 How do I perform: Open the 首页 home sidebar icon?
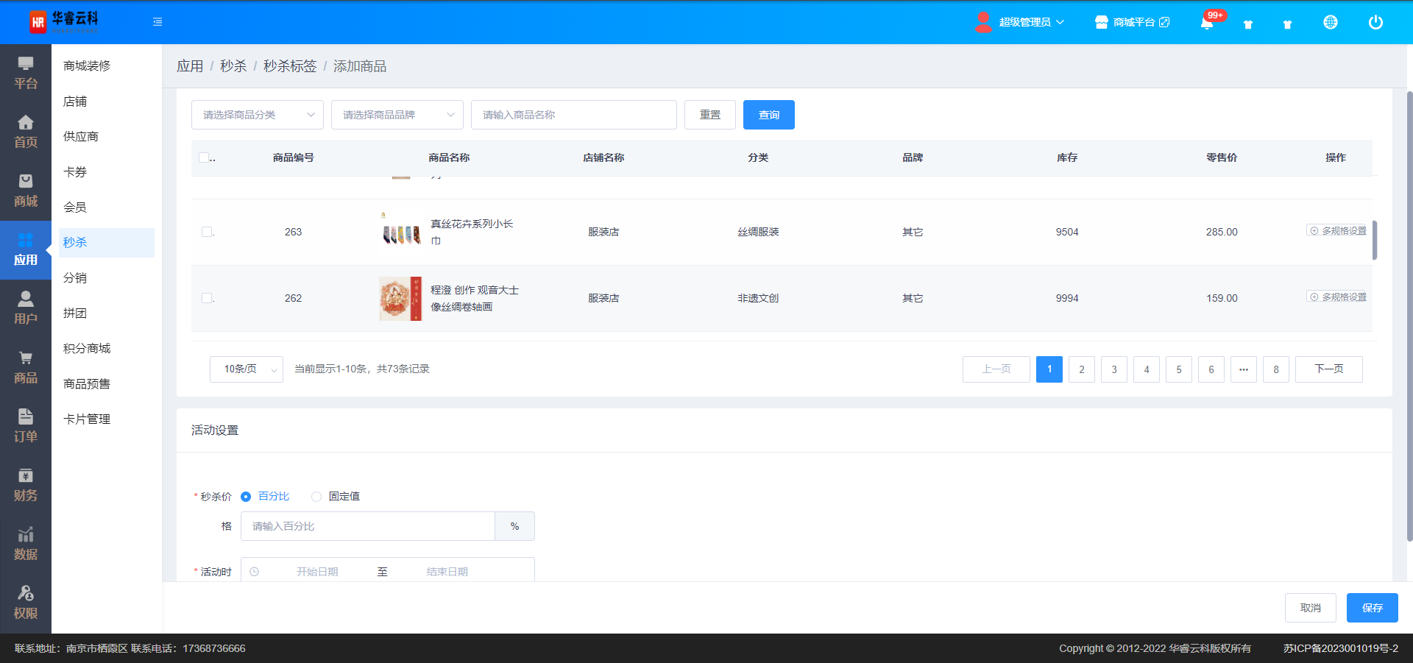pos(26,132)
